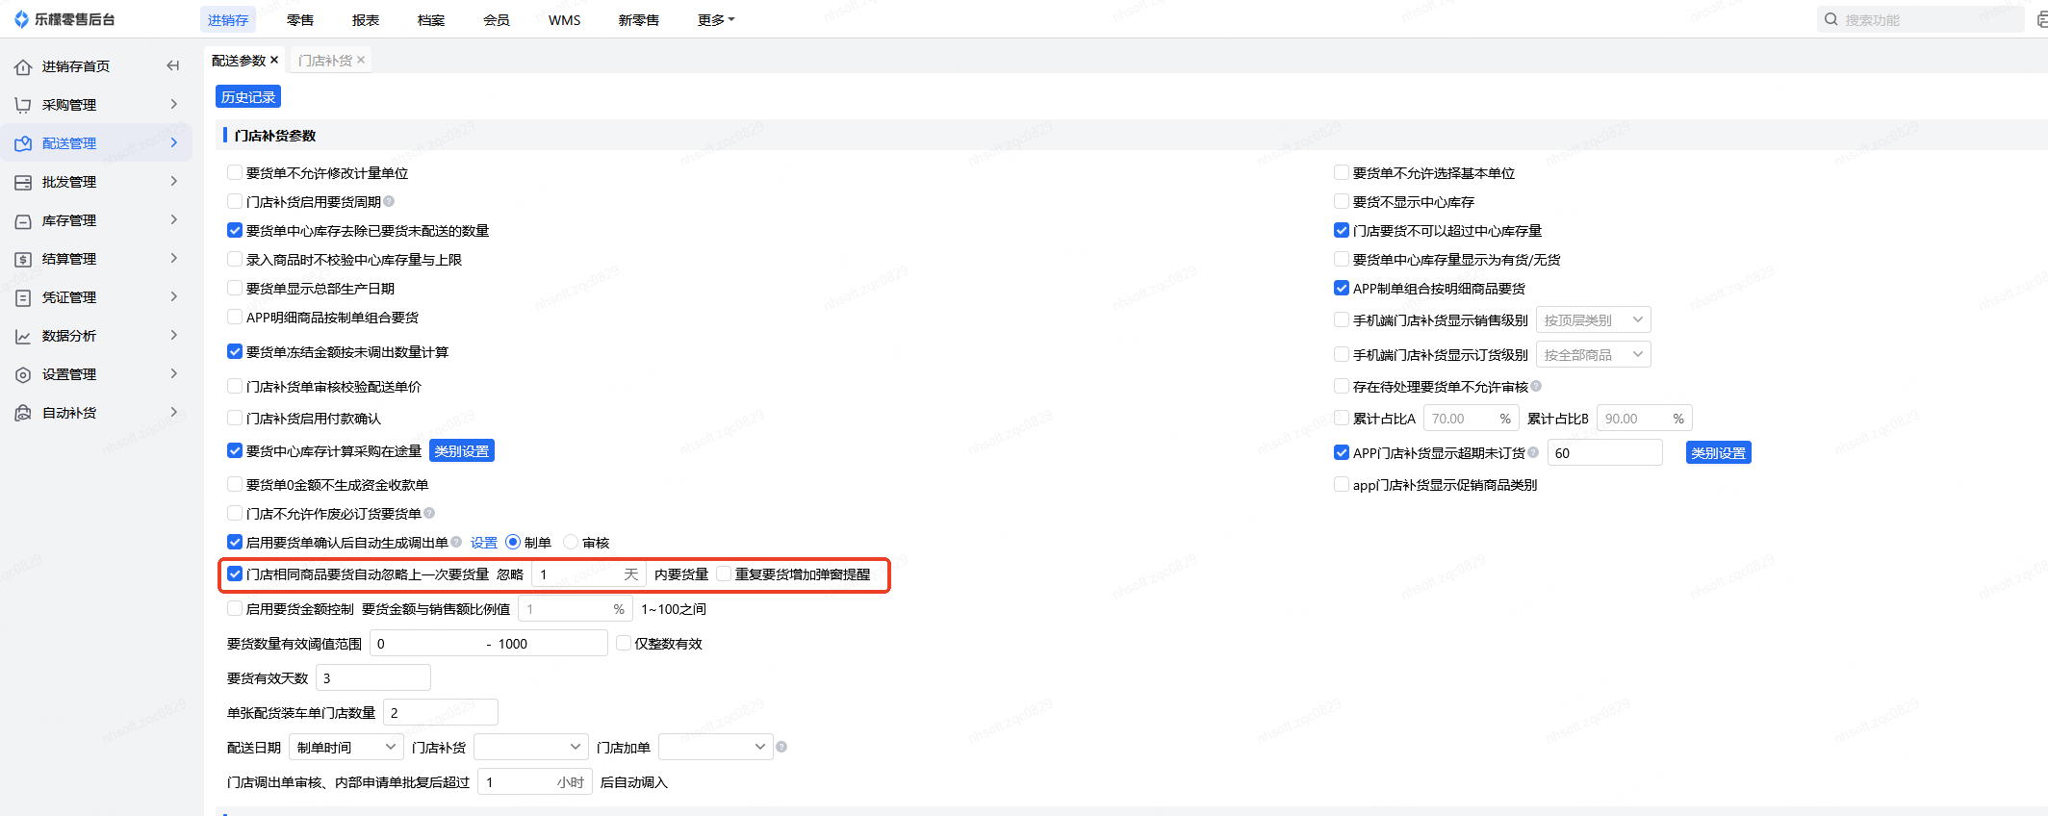Toggle 要货单不允许修改计量单位 checkbox
2048x816 pixels.
point(235,172)
